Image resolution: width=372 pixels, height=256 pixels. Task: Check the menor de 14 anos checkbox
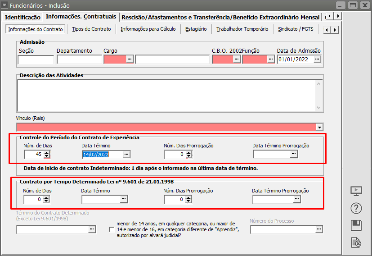tap(112, 229)
